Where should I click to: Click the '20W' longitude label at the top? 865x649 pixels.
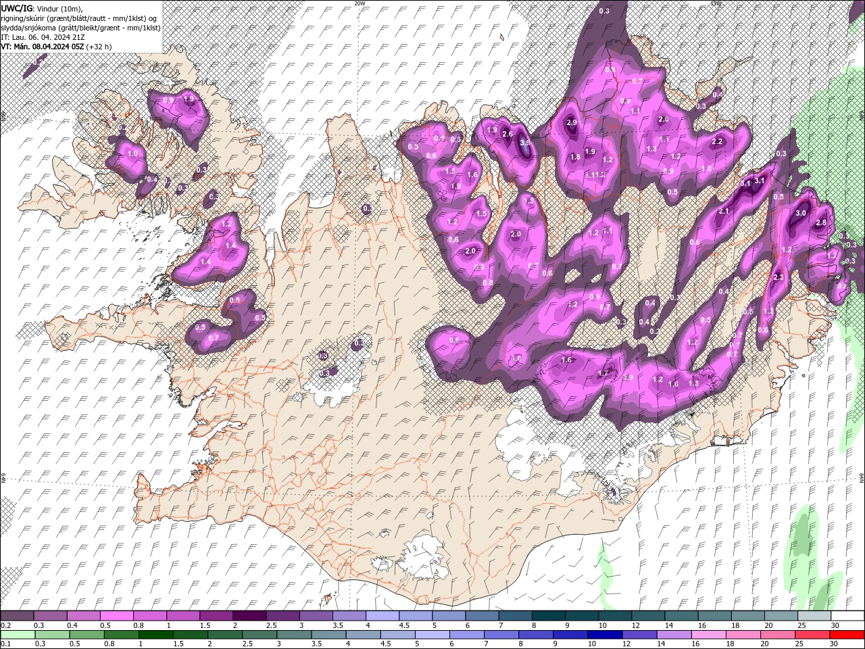click(360, 3)
